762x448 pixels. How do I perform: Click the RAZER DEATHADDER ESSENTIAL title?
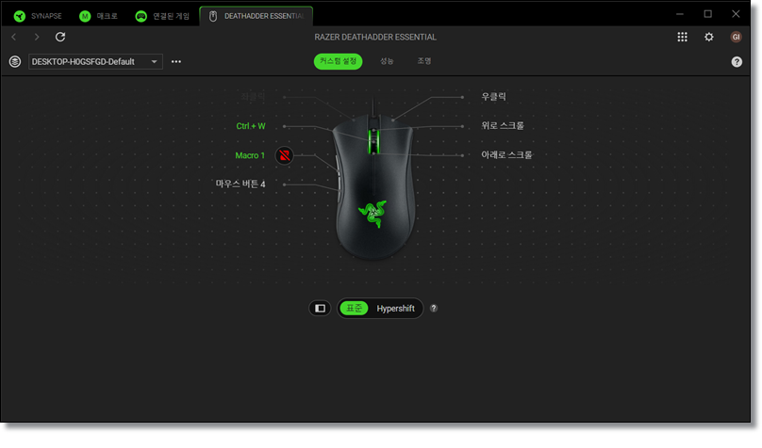coord(375,37)
